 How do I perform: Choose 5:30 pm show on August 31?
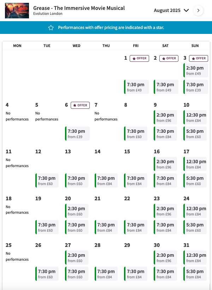tap(195, 274)
